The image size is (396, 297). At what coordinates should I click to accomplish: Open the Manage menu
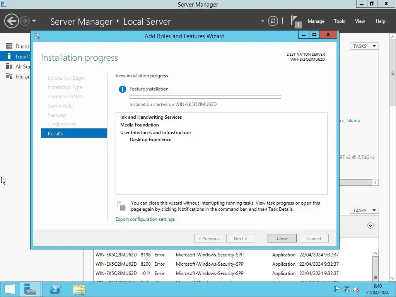(x=316, y=21)
